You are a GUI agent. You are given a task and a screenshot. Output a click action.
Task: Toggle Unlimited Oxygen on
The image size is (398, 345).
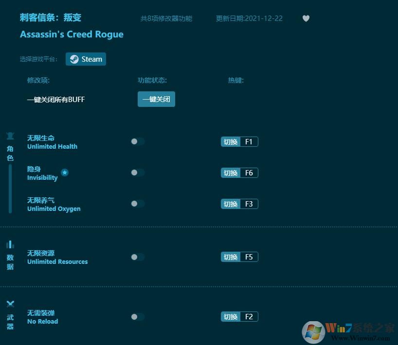coord(137,204)
